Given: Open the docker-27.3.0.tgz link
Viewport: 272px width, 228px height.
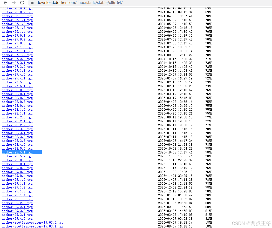Looking at the screenshot, I should (x=17, y=67).
